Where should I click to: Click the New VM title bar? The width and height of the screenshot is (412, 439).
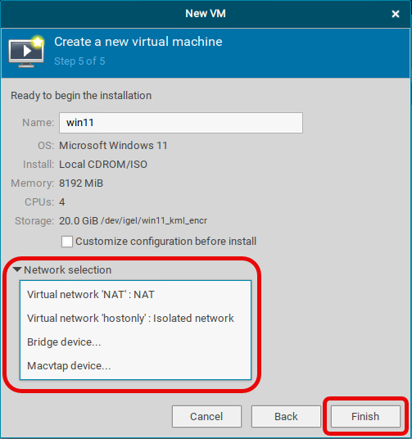[x=206, y=14]
